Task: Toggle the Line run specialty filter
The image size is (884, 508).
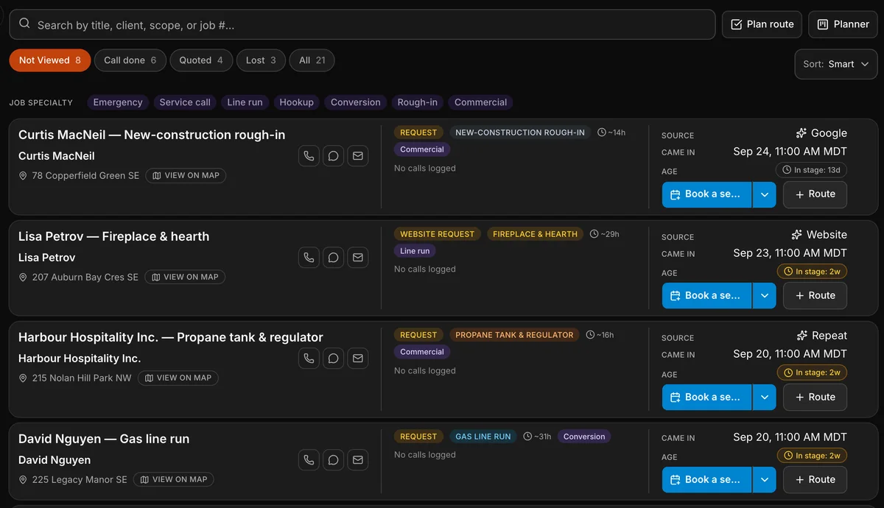Action: pos(245,102)
